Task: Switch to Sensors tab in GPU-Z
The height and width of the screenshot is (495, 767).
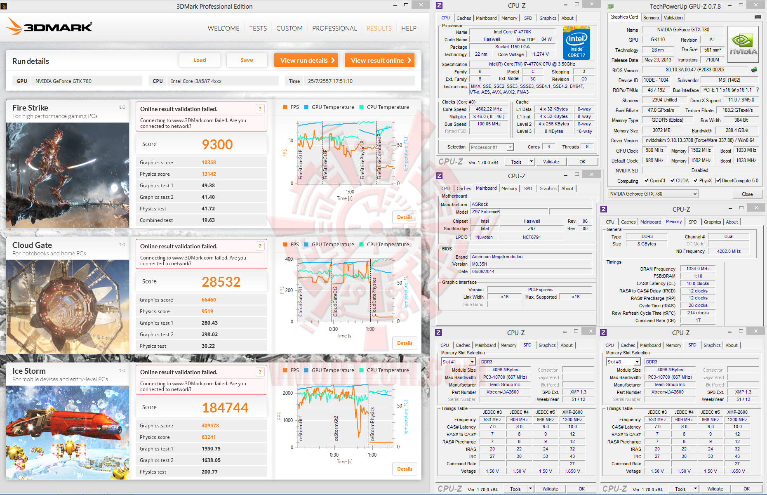Action: click(x=651, y=18)
